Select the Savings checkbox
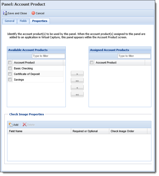The image size is (159, 176). pos(10,80)
